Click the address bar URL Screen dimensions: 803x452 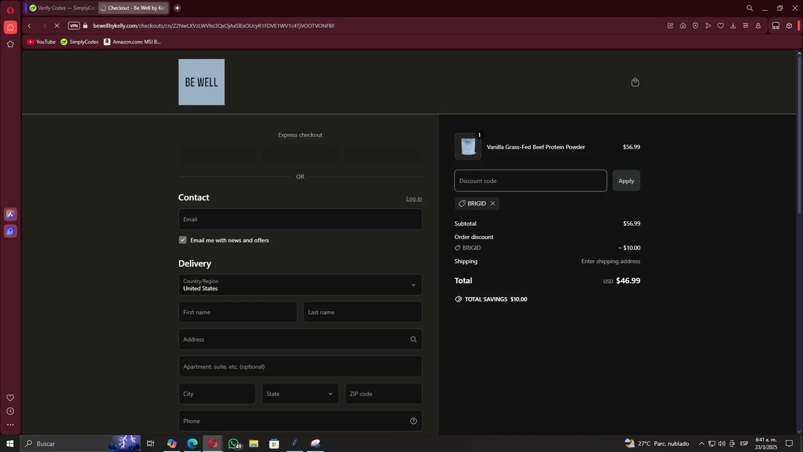214,26
